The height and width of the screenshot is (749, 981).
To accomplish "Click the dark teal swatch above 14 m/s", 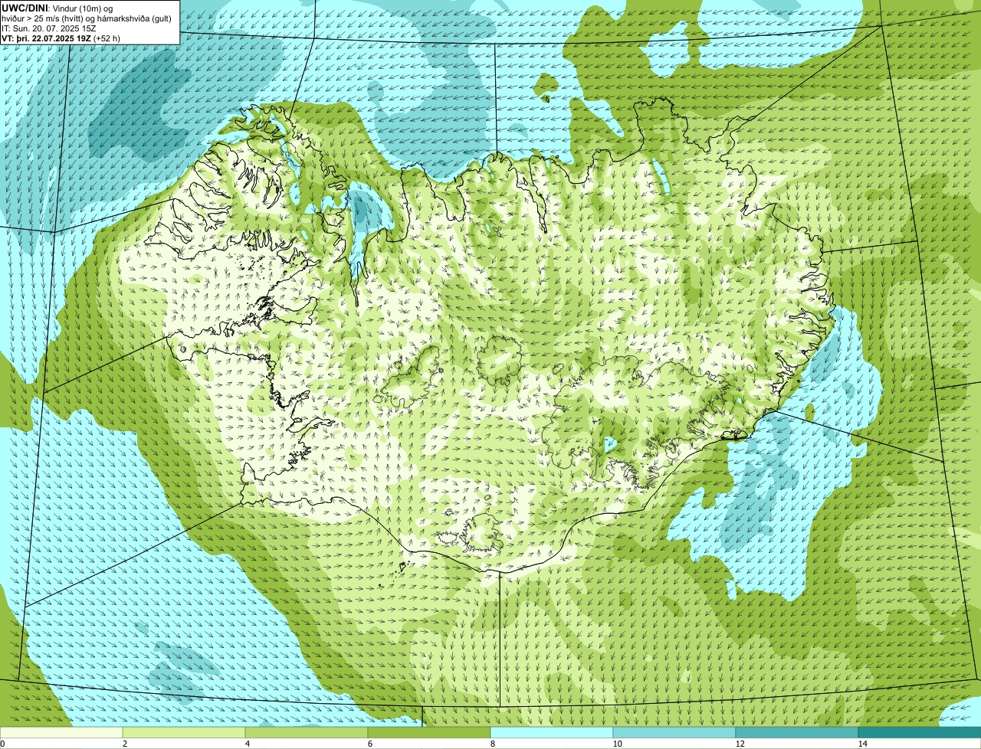I will click(920, 732).
